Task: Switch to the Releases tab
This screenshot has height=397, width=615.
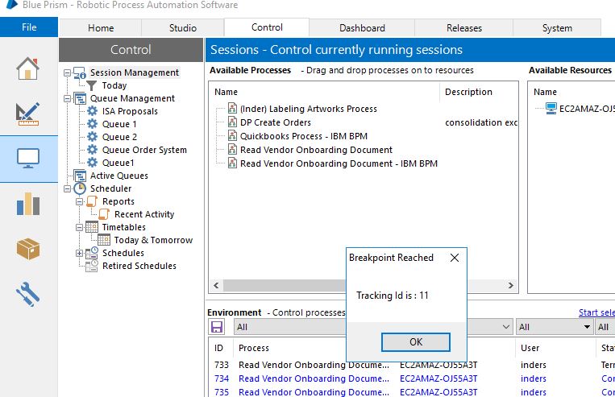Action: coord(464,28)
